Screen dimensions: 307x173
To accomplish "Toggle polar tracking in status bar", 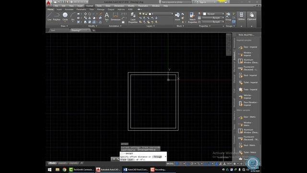I will coord(192,163).
